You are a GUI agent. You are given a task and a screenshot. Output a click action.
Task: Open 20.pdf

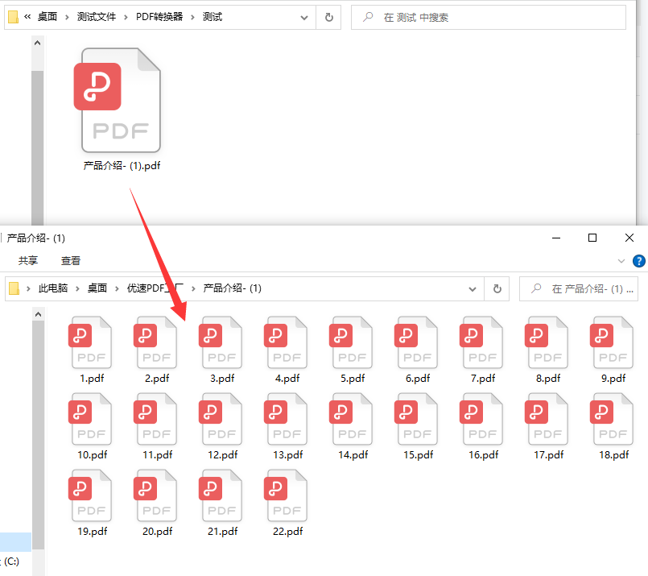[x=155, y=495]
